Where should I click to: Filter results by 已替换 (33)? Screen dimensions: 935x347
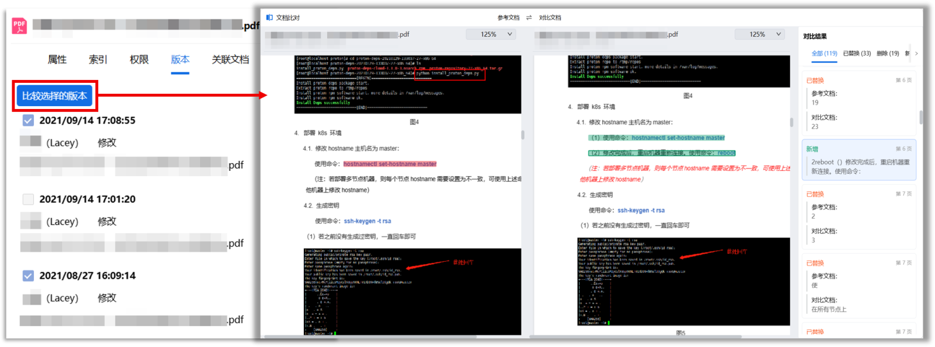(x=857, y=54)
